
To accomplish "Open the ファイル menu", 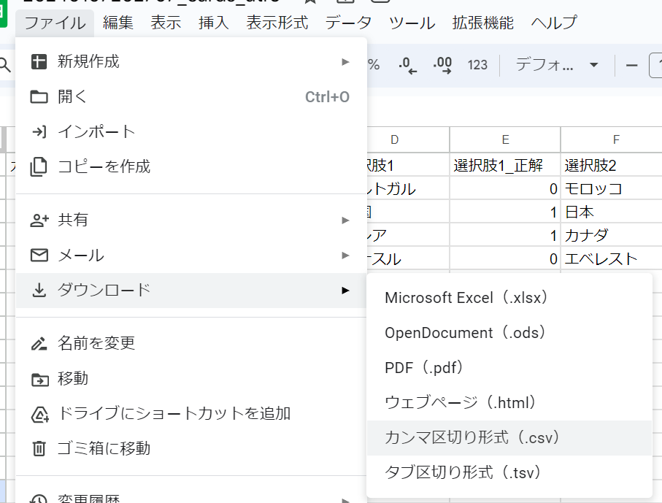I will [x=55, y=23].
